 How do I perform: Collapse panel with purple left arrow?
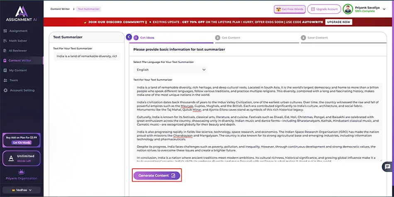tap(129, 37)
